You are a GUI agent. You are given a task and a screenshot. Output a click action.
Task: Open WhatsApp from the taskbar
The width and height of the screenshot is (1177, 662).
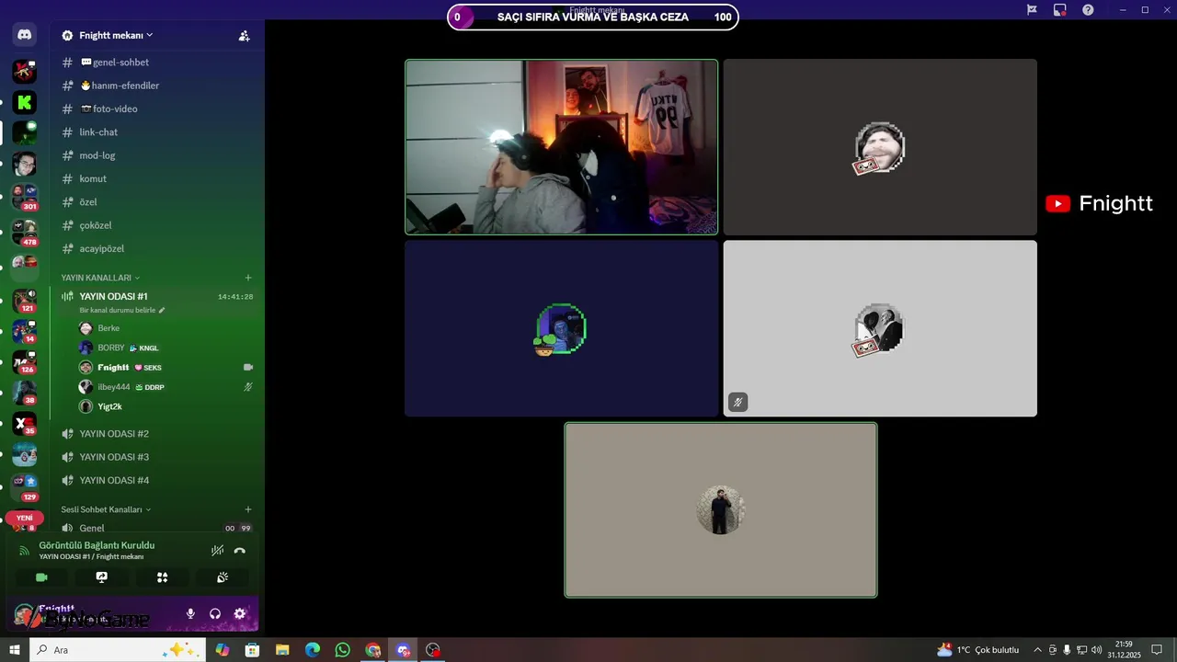342,650
